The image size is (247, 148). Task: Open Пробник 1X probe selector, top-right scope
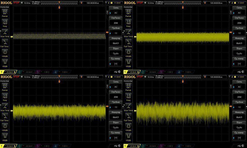(239, 31)
